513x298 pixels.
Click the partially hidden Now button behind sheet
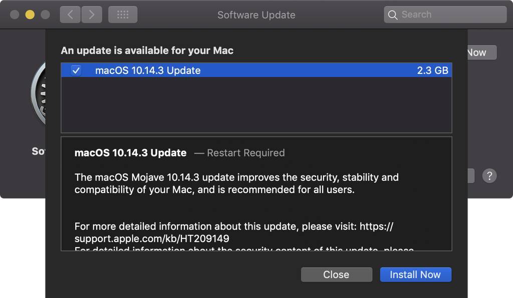(482, 52)
